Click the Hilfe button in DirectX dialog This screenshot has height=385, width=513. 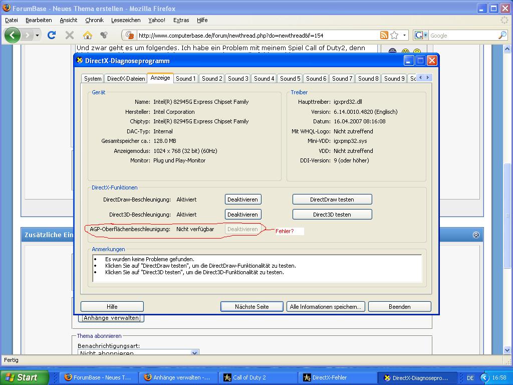(112, 307)
